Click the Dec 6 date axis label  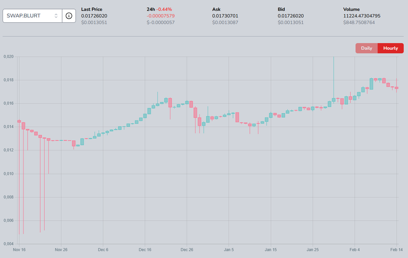[x=103, y=250]
